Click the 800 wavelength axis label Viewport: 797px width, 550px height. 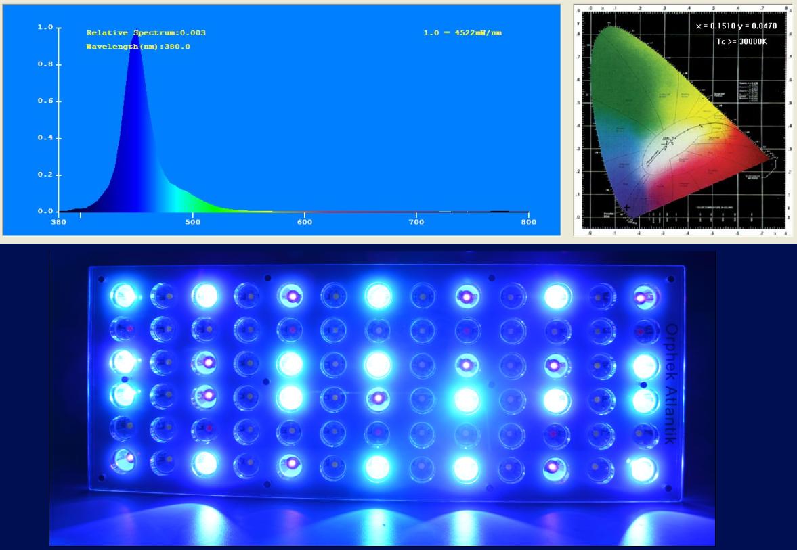point(529,222)
